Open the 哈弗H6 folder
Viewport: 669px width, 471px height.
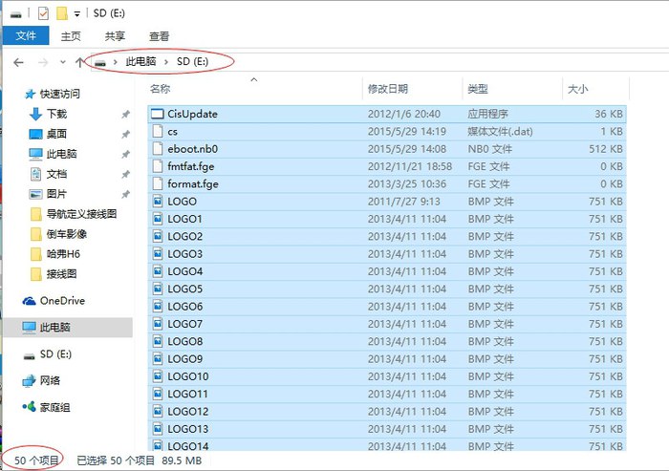(x=63, y=254)
